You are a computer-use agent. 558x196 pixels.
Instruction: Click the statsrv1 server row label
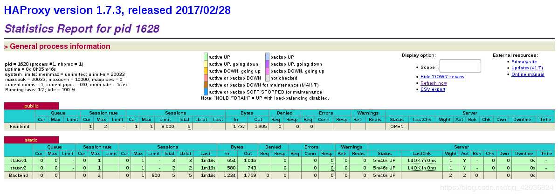(x=19, y=161)
